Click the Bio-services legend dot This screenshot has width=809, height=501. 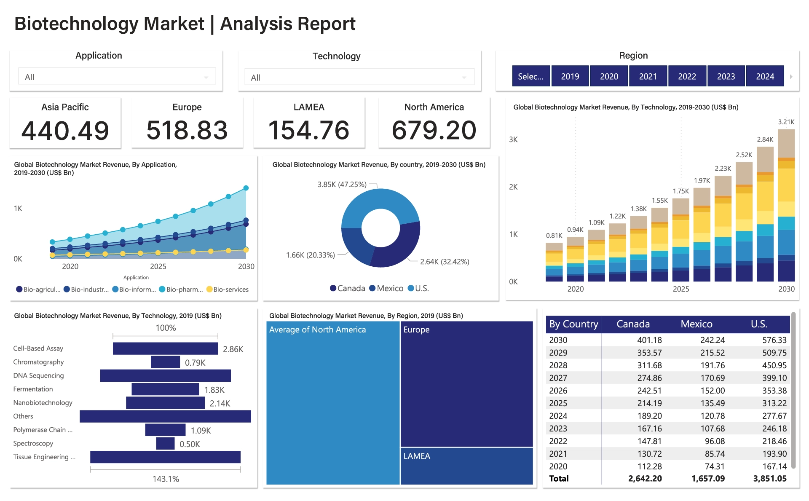[x=209, y=289]
